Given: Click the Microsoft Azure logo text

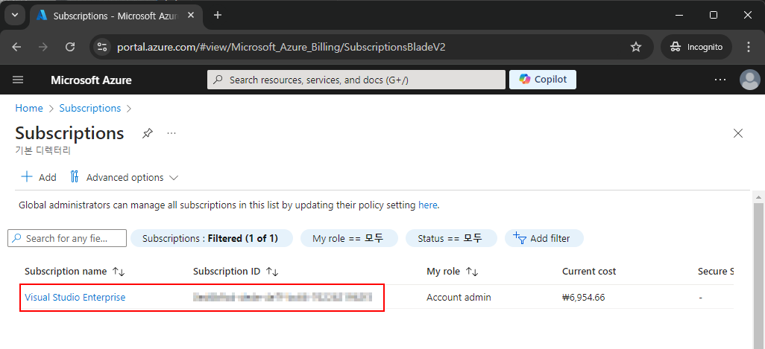Looking at the screenshot, I should click(x=91, y=80).
